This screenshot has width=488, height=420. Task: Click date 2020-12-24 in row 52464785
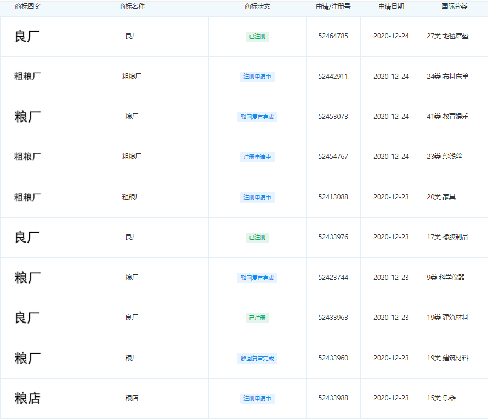(391, 36)
